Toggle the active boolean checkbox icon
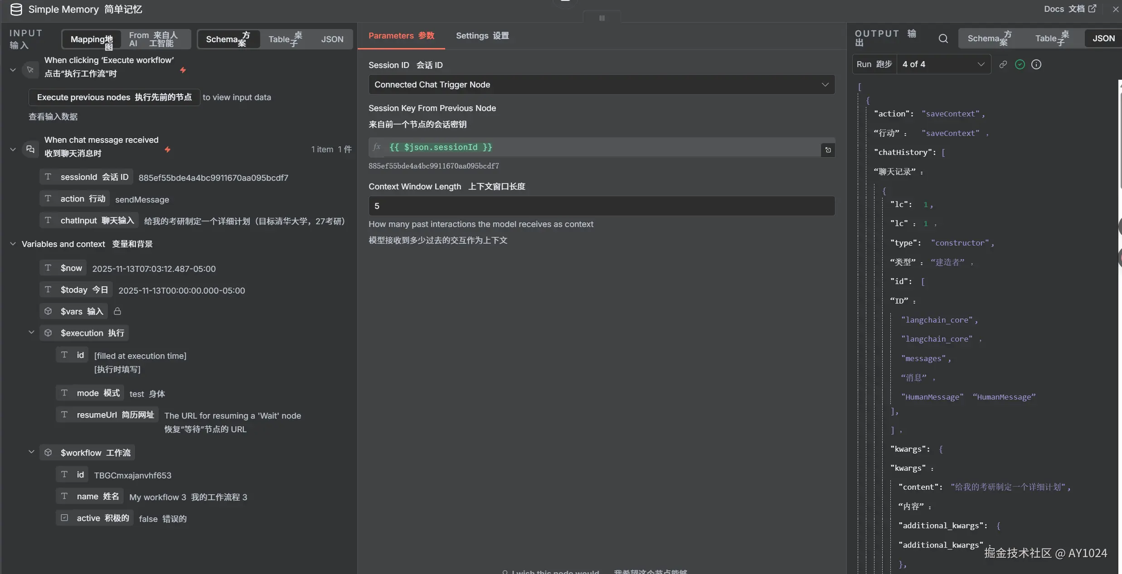The width and height of the screenshot is (1122, 574). pyautogui.click(x=64, y=518)
